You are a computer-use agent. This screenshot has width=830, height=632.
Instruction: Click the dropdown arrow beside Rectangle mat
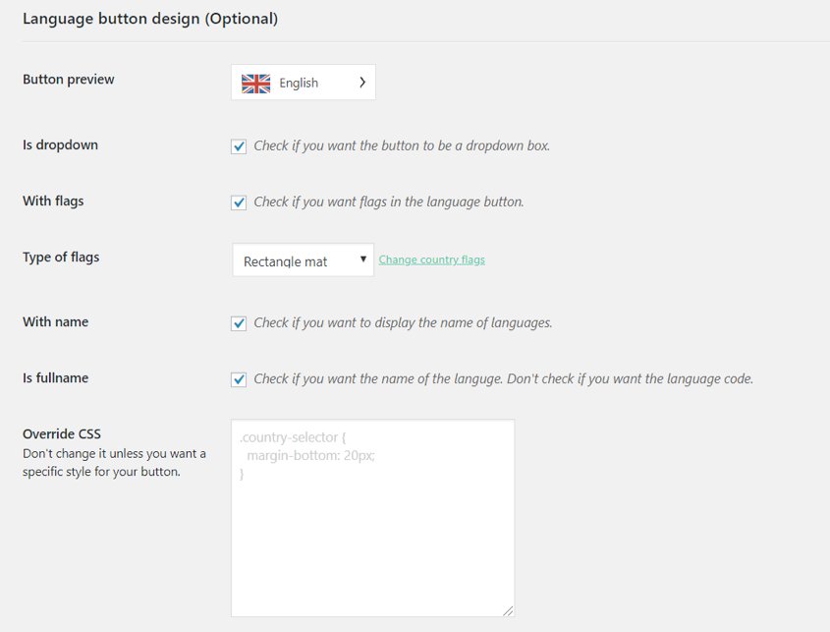click(363, 259)
